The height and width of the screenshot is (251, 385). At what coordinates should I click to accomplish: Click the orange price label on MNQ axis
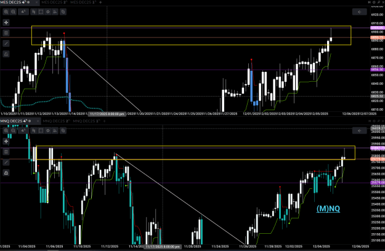pyautogui.click(x=378, y=159)
